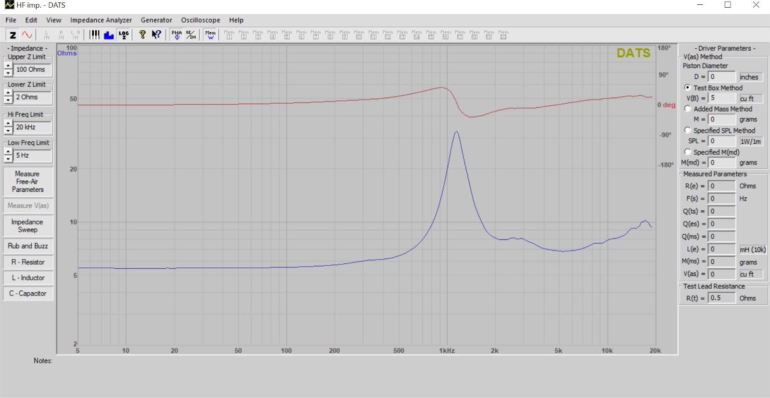This screenshot has height=398, width=770.
Task: Increase the Low Freq Limit value
Action: tap(8, 152)
